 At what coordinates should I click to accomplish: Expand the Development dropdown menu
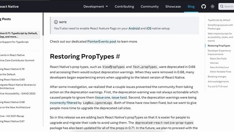(96, 7)
